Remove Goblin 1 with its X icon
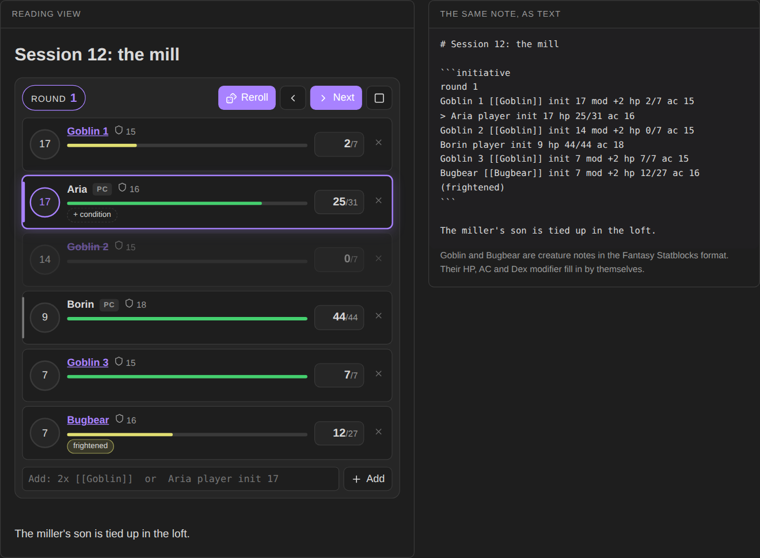 point(379,143)
